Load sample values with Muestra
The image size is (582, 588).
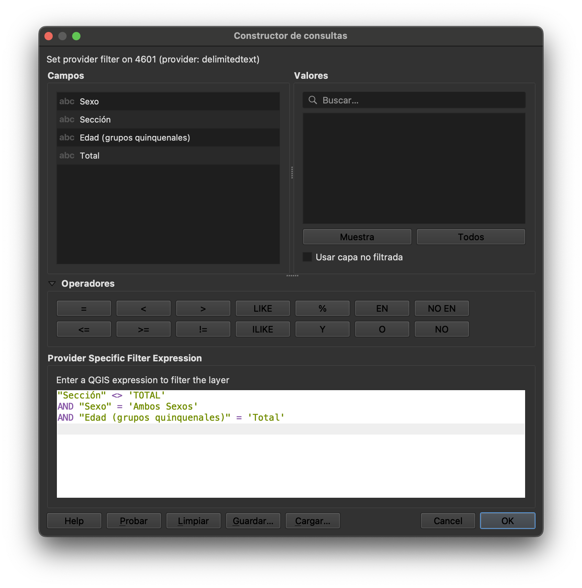point(357,237)
